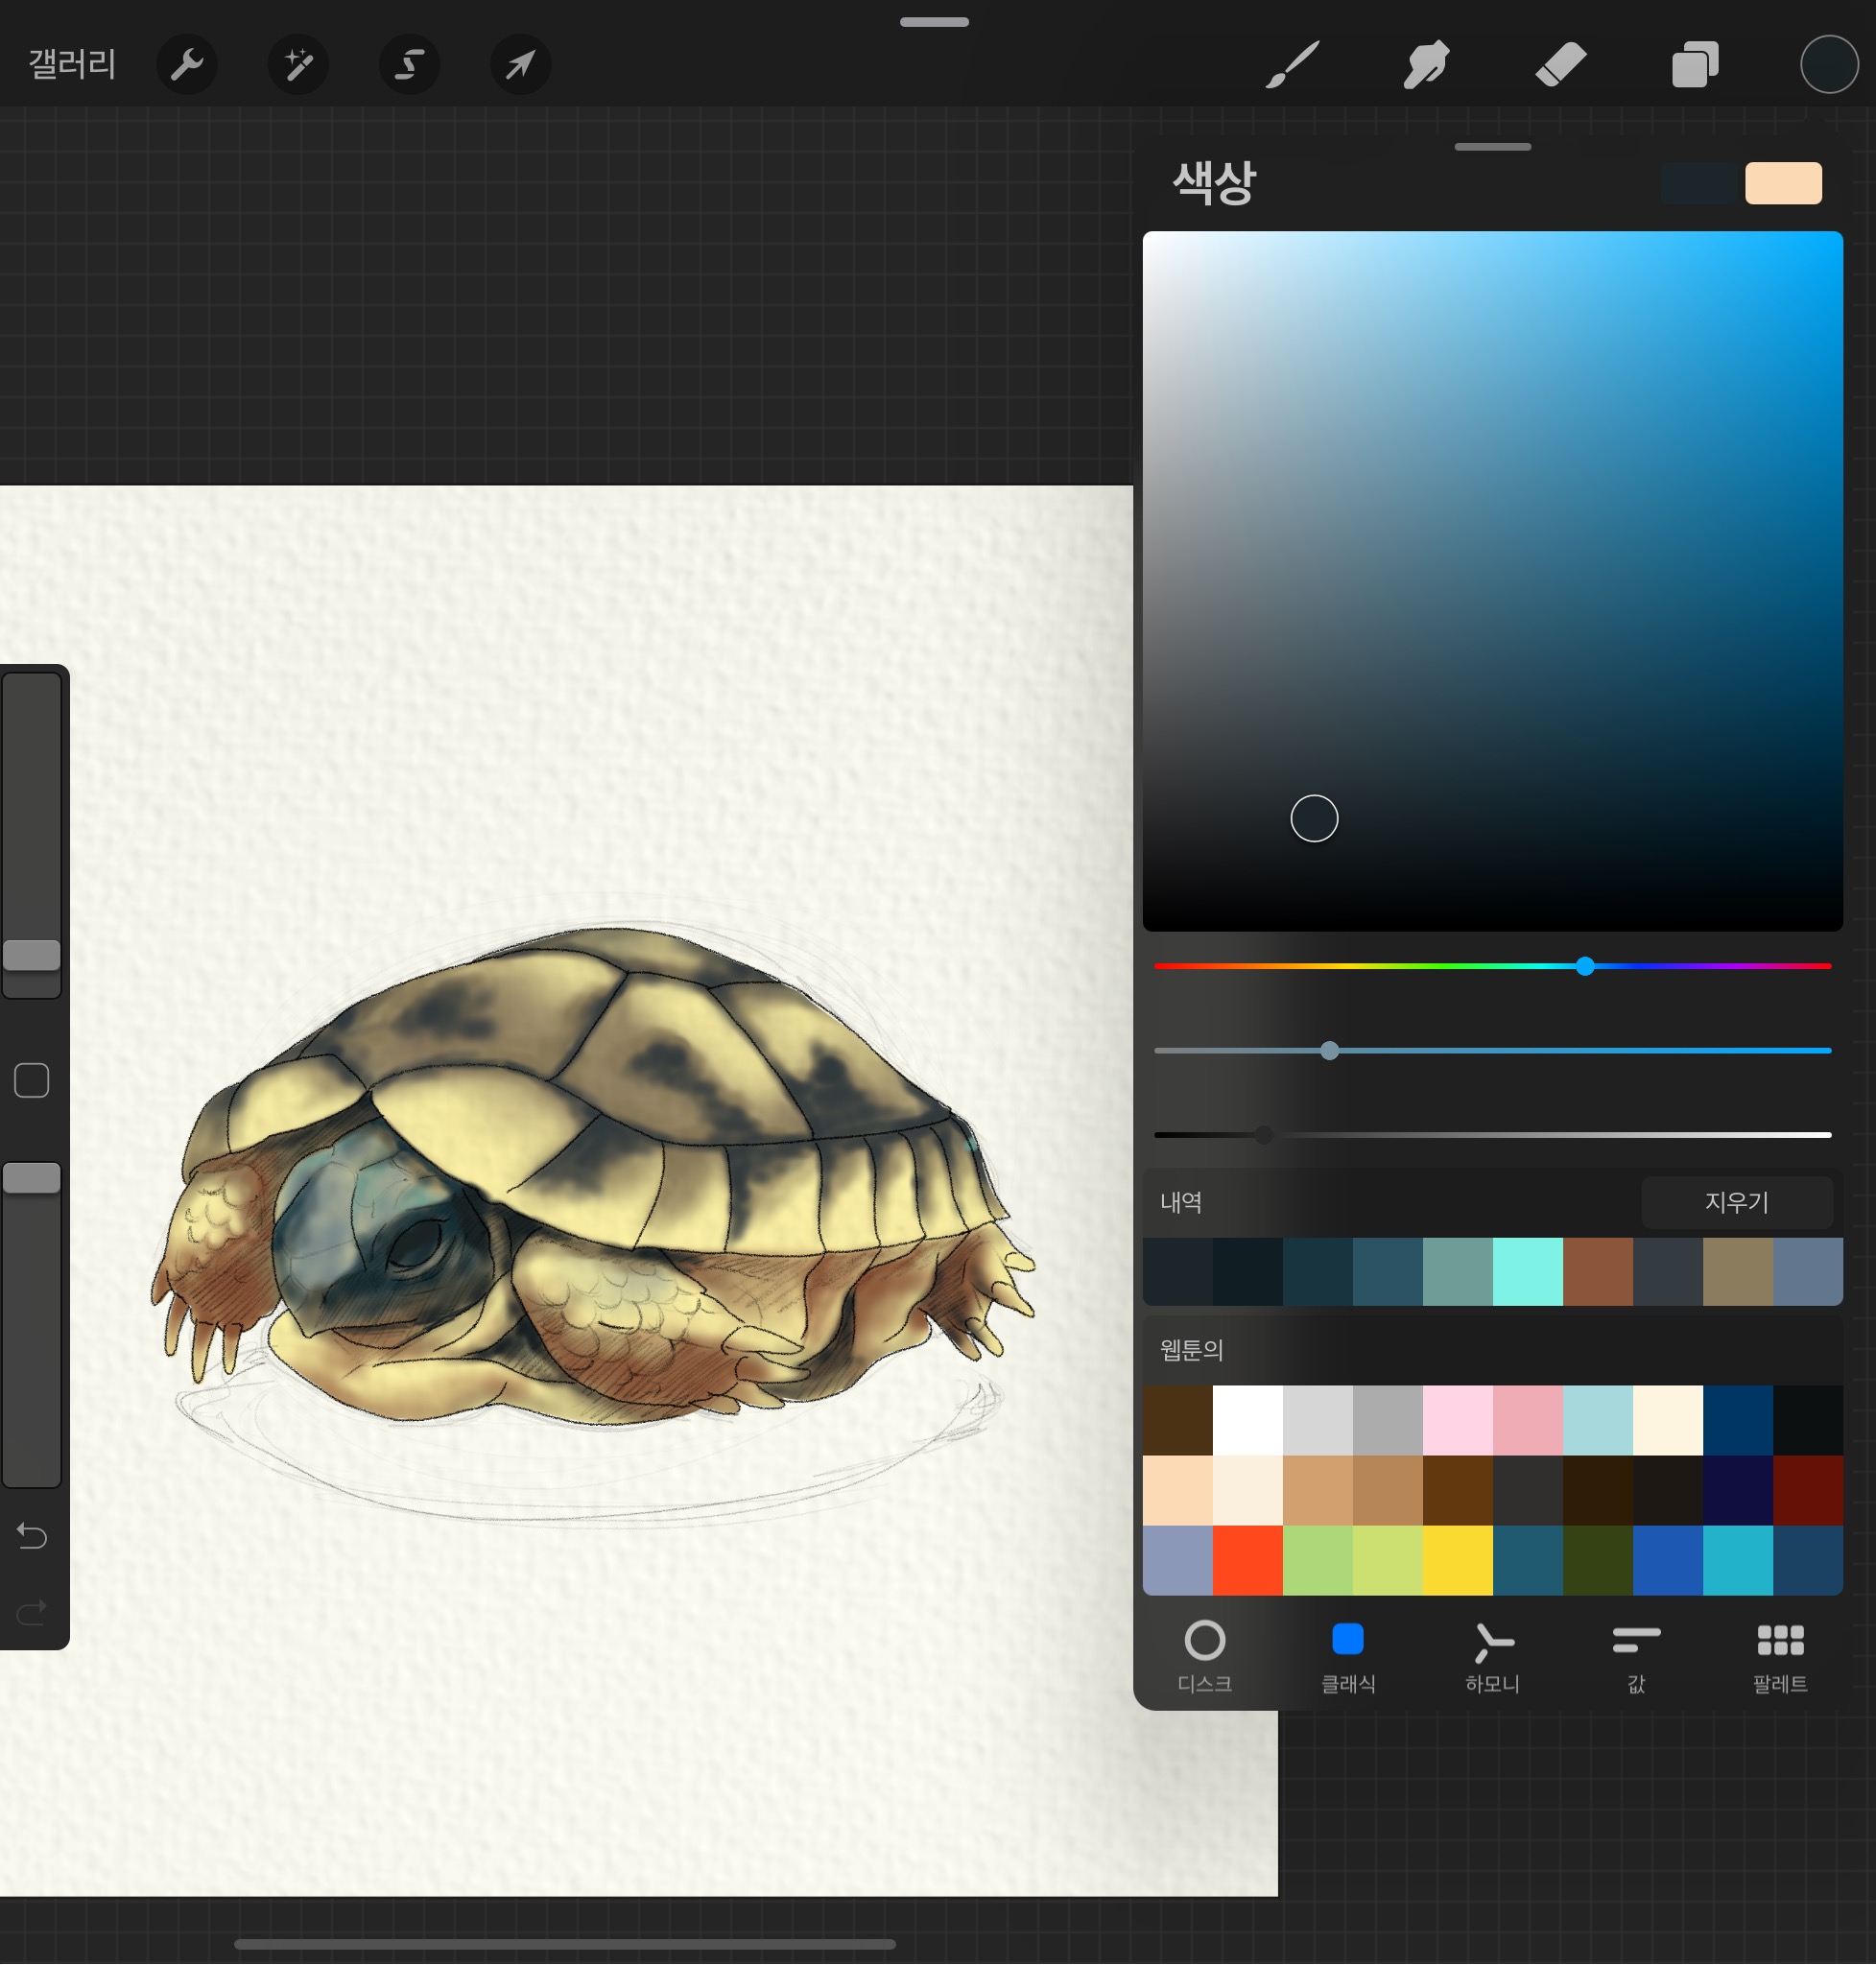
Task: Open the Adjustments magic wand menu
Action: [298, 65]
